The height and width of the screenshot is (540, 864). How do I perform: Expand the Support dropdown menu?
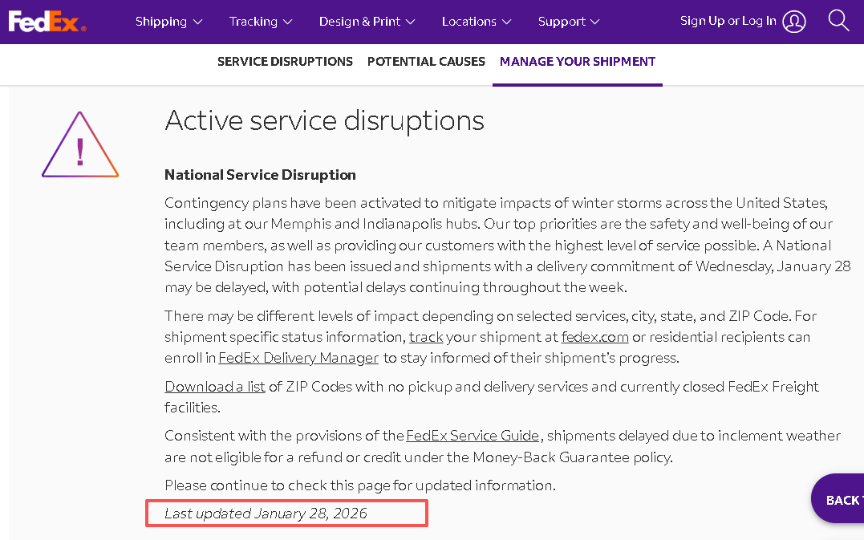pos(569,22)
